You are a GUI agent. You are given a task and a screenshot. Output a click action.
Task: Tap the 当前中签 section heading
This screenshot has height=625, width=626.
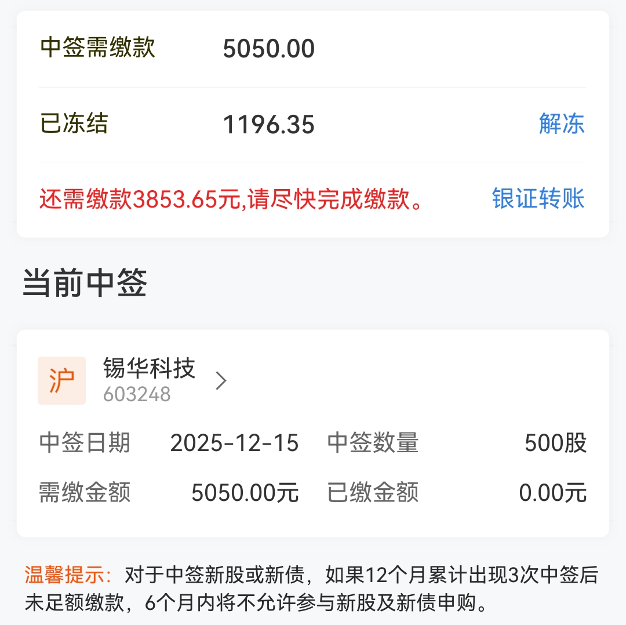pyautogui.click(x=85, y=283)
